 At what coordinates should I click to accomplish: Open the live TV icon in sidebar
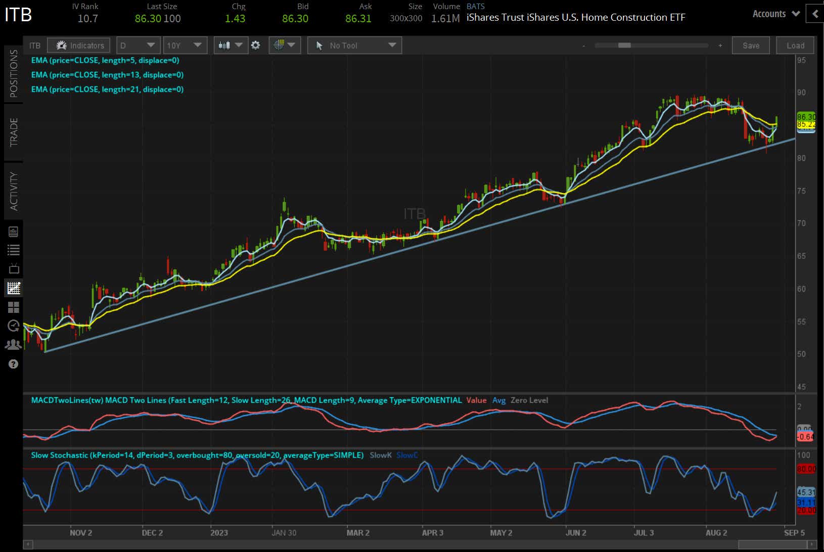click(x=14, y=268)
